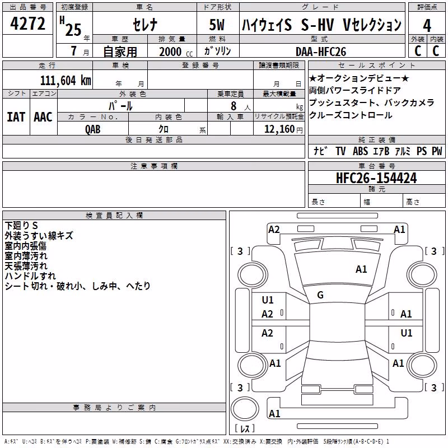448x448 pixels.
Task: Click the セールスポイント header
Action: pyautogui.click(x=376, y=65)
